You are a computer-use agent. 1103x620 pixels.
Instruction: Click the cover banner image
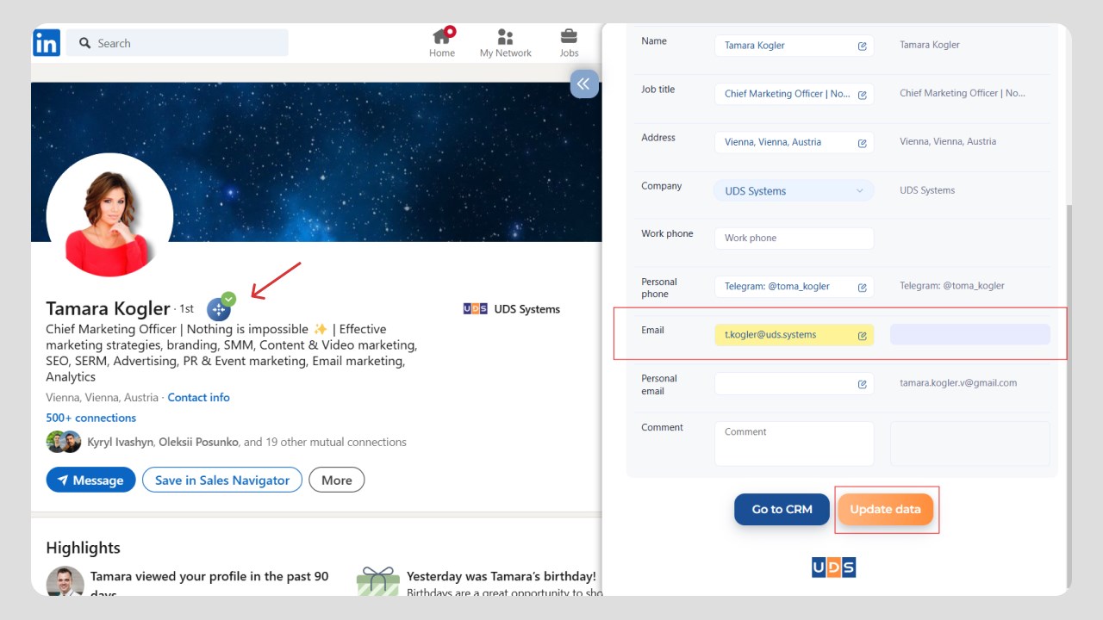coord(316,162)
